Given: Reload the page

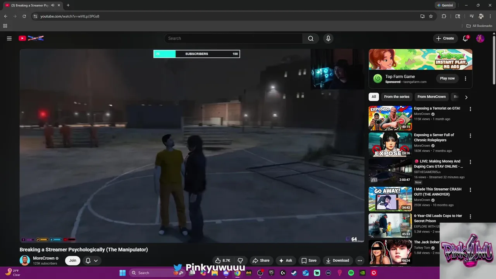Looking at the screenshot, I should [x=24, y=16].
